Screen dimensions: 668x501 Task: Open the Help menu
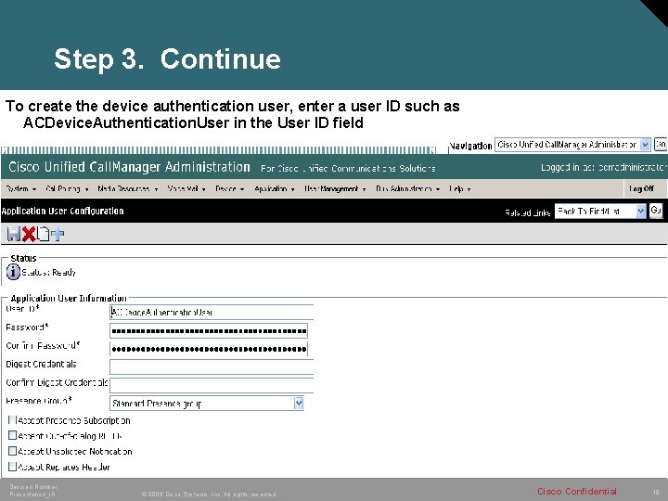click(459, 188)
